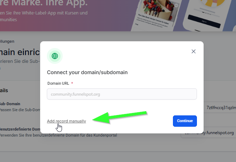Image resolution: width=236 pixels, height=162 pixels.
Task: Click the background community.funnelspot.org custom domain field
Action: click(209, 133)
